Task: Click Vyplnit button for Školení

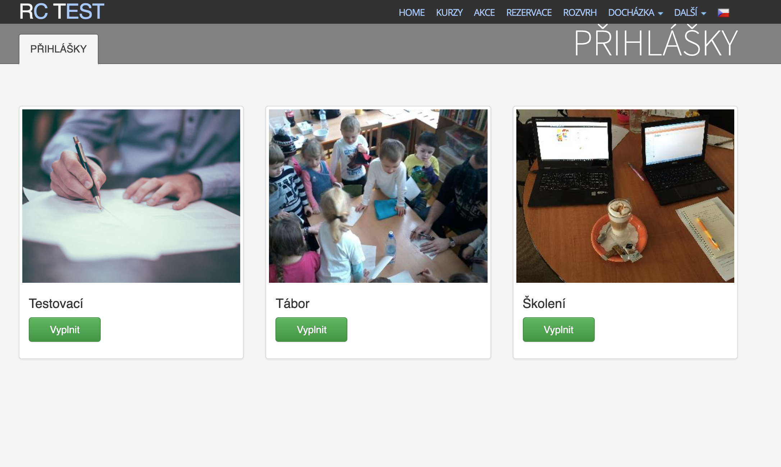Action: pyautogui.click(x=558, y=330)
